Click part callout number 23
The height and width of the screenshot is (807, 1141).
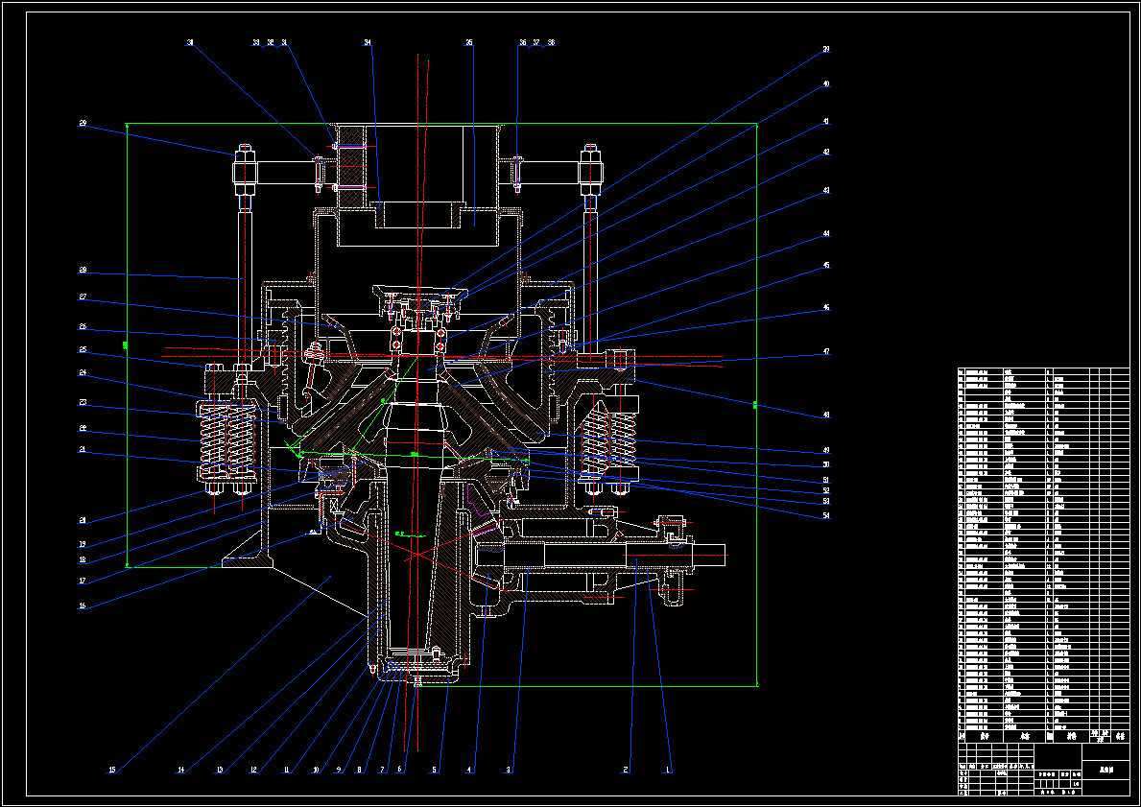point(83,402)
